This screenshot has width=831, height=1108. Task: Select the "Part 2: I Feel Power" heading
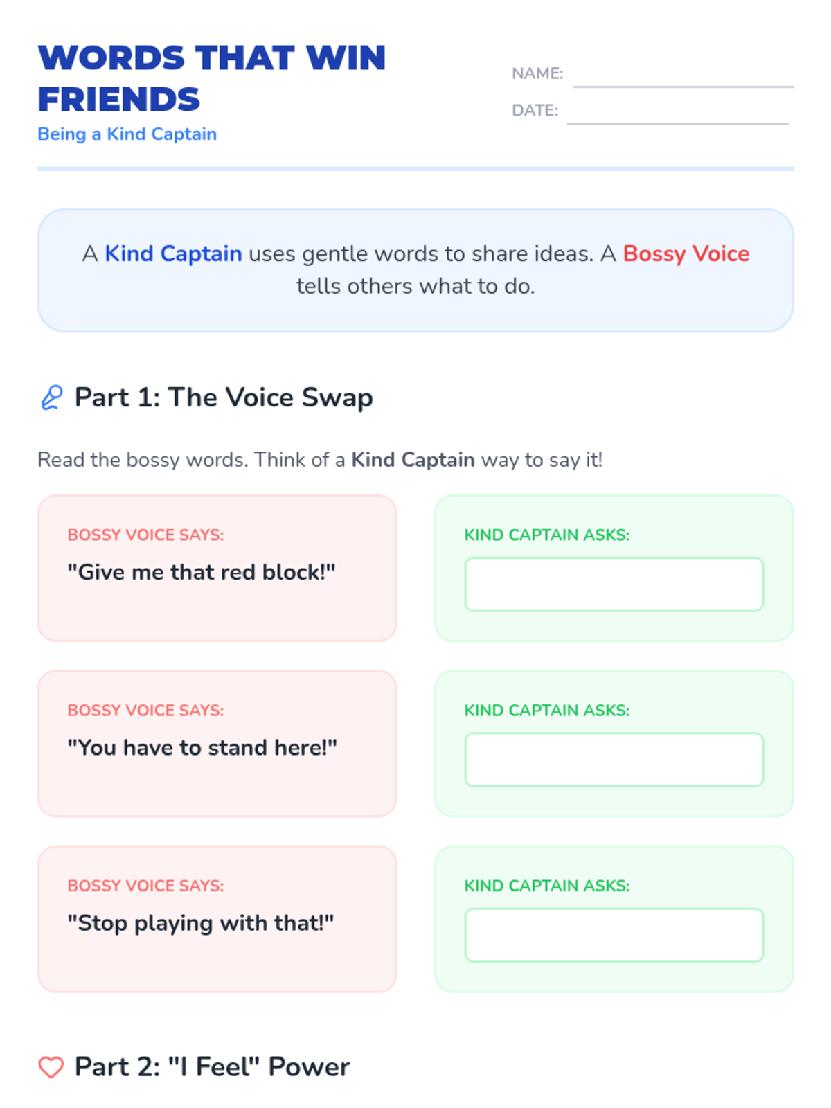(x=212, y=1067)
